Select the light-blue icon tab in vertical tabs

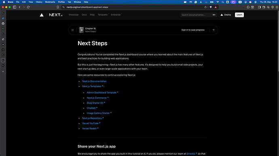(x=3, y=18)
